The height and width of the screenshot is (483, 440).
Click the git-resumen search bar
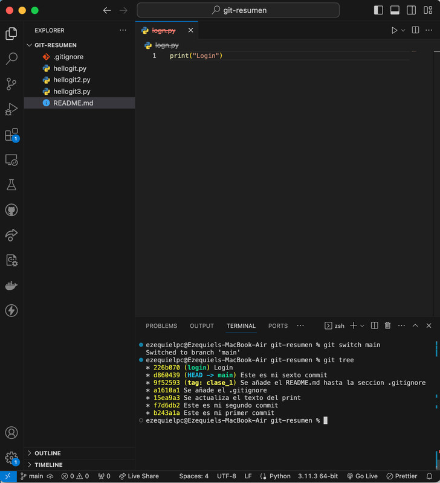pyautogui.click(x=238, y=10)
